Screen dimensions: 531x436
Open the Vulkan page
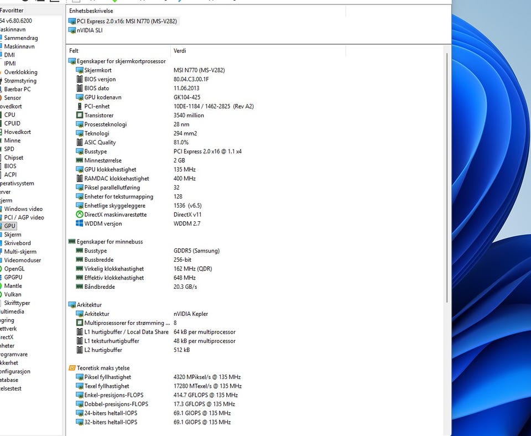(x=13, y=294)
